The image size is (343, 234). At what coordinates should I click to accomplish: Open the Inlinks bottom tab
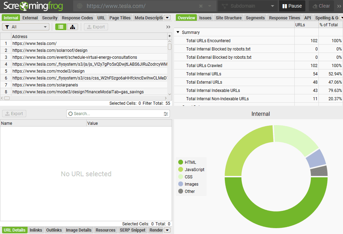click(36, 230)
